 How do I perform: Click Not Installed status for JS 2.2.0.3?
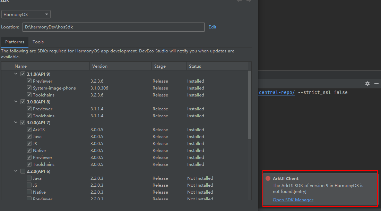point(200,185)
